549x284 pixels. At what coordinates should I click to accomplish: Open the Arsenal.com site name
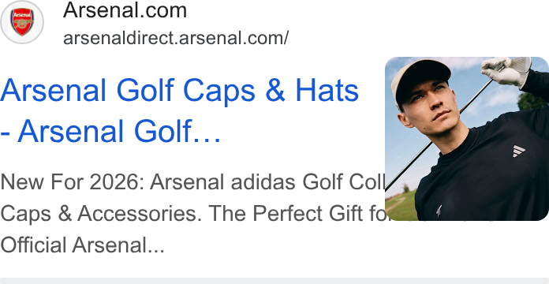coord(125,10)
